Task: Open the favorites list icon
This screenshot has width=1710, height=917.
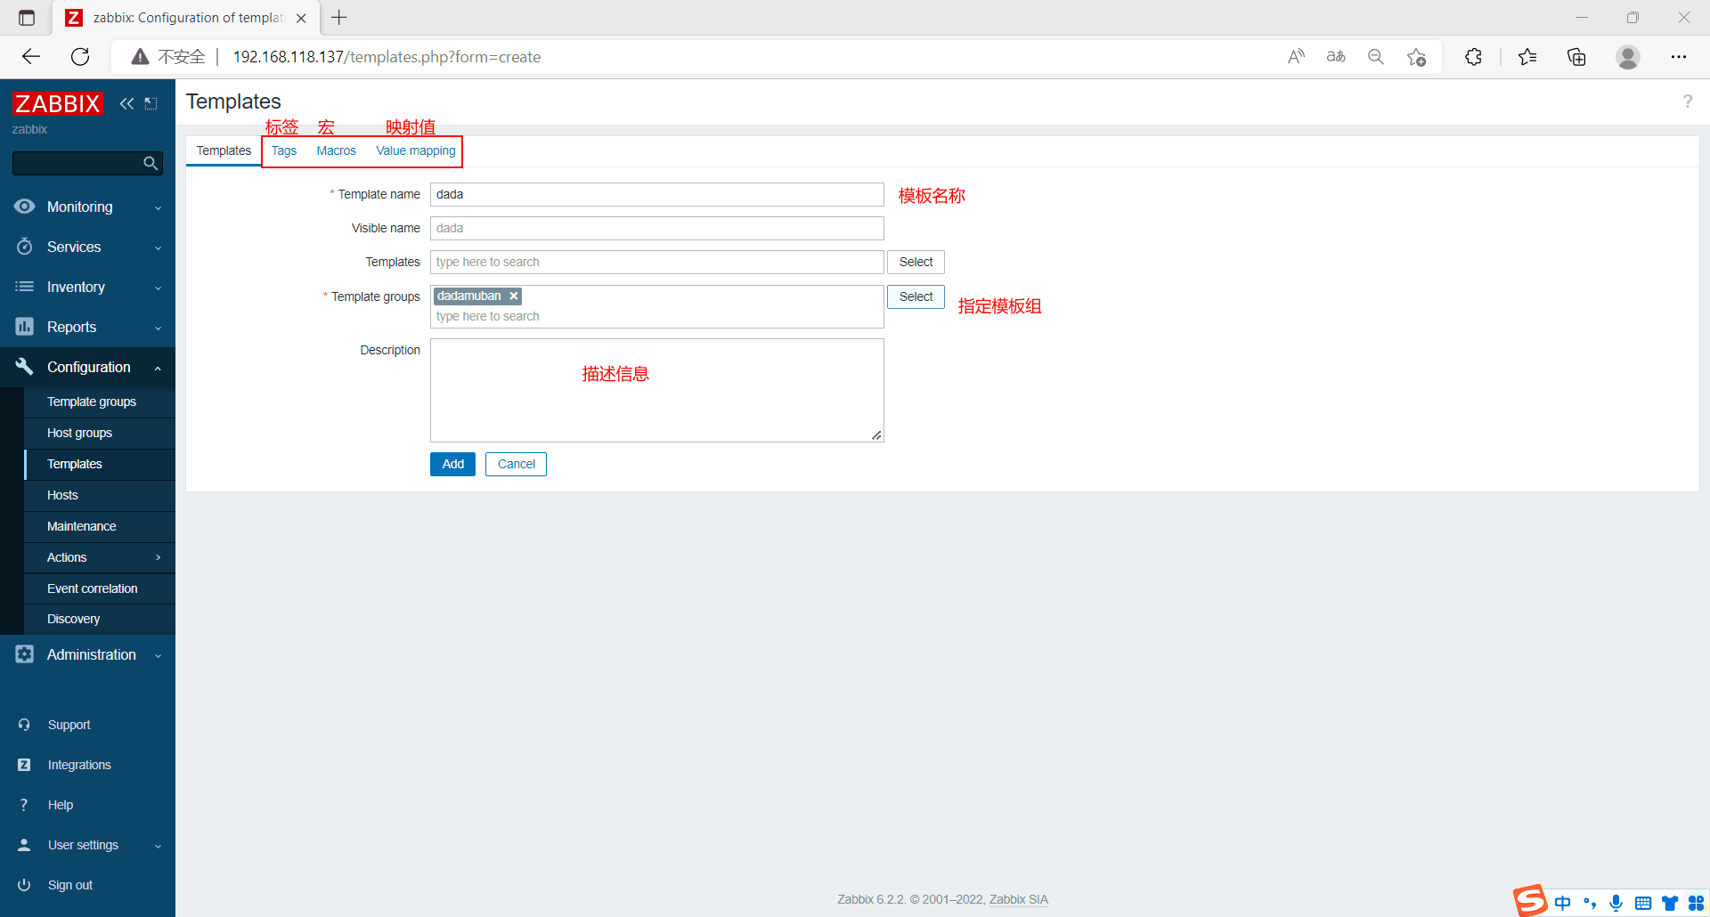Action: [x=1527, y=57]
